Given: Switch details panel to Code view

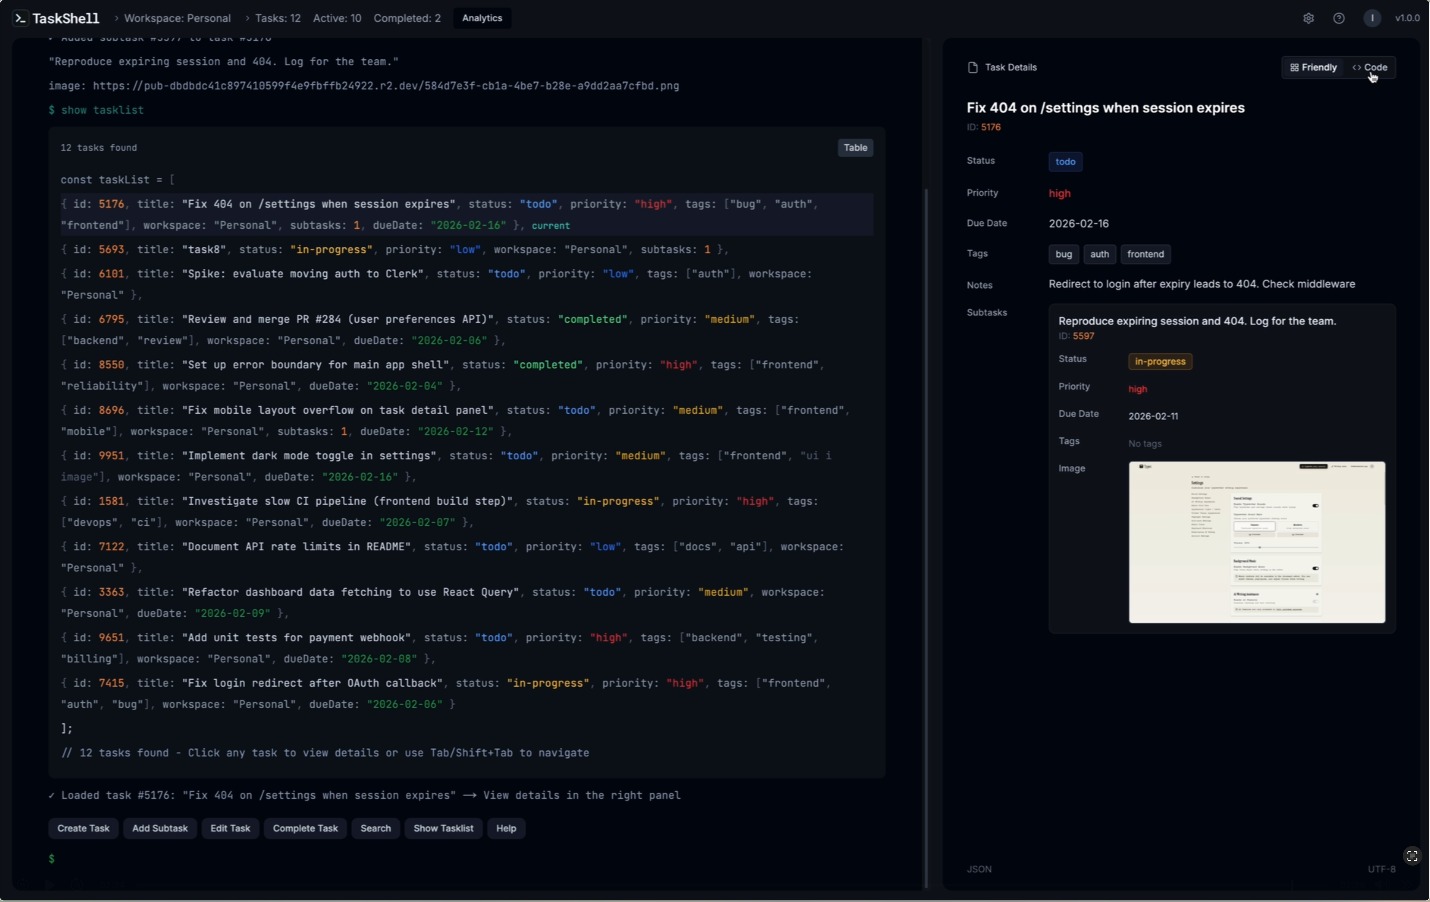Looking at the screenshot, I should (x=1370, y=68).
